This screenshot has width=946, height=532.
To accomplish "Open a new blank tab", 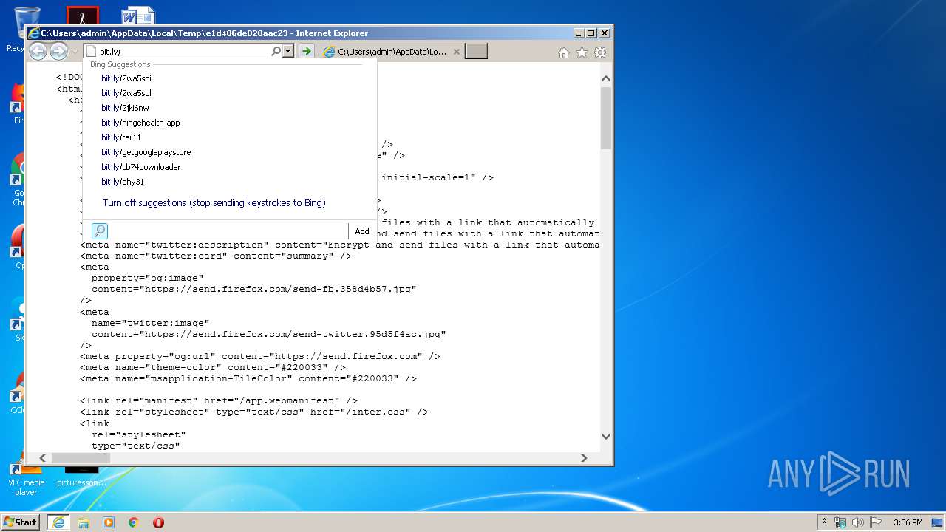I will coord(476,51).
